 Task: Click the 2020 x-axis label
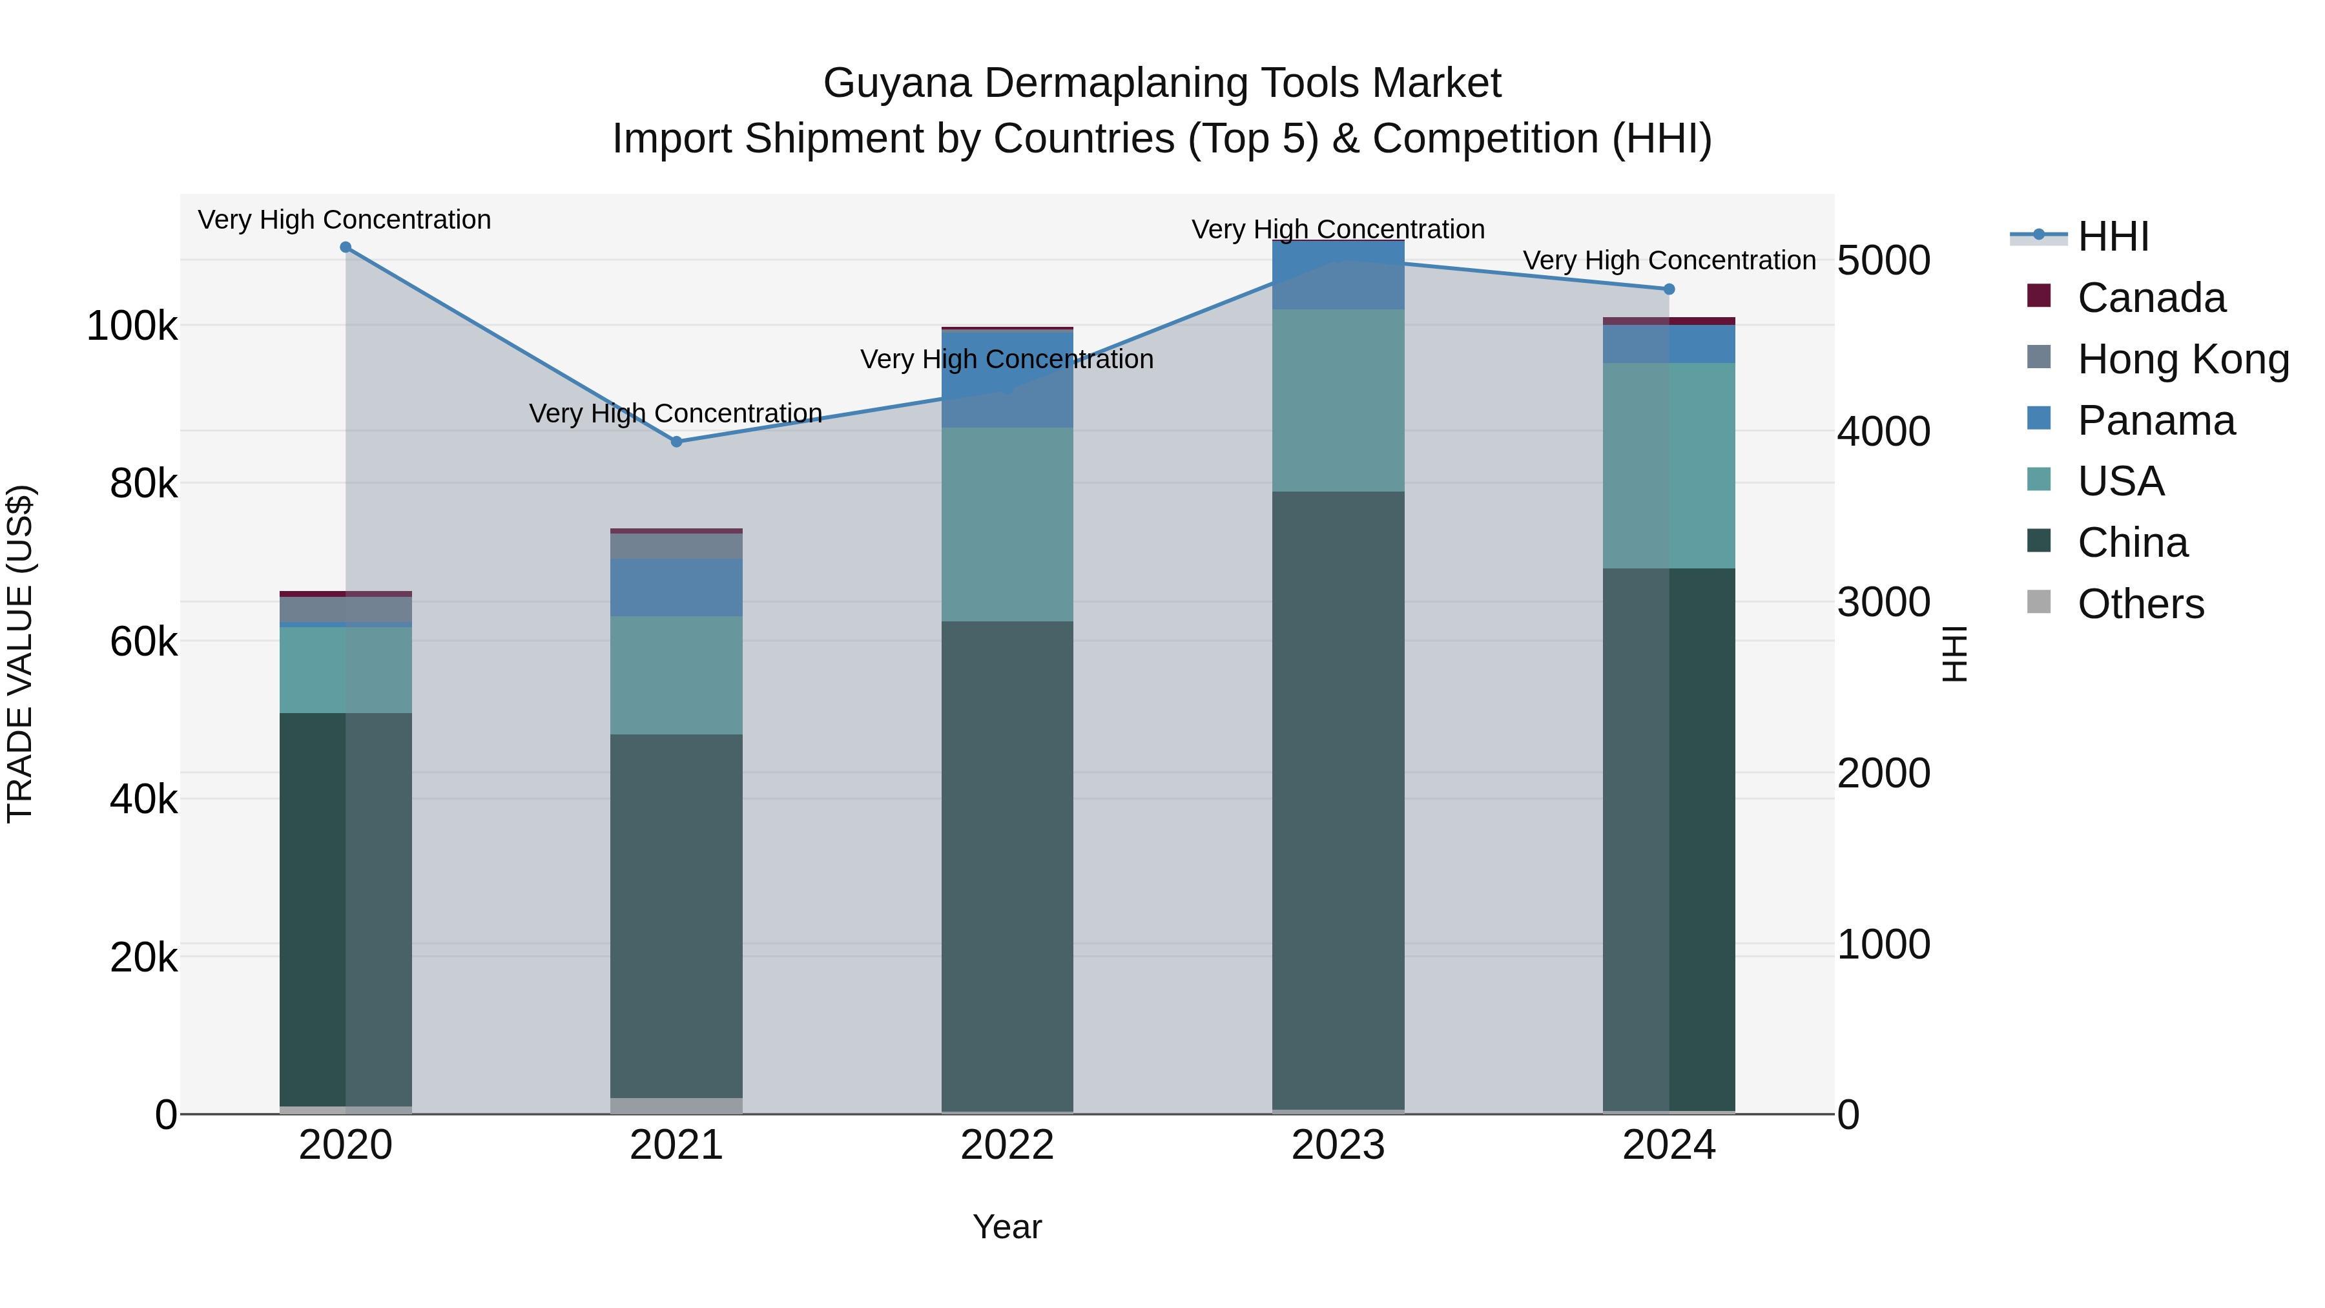346,1145
